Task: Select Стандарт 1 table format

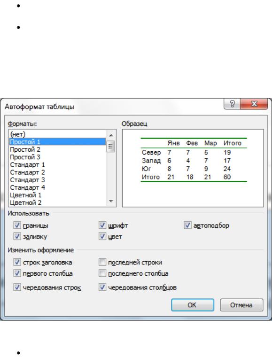Action: (x=57, y=164)
